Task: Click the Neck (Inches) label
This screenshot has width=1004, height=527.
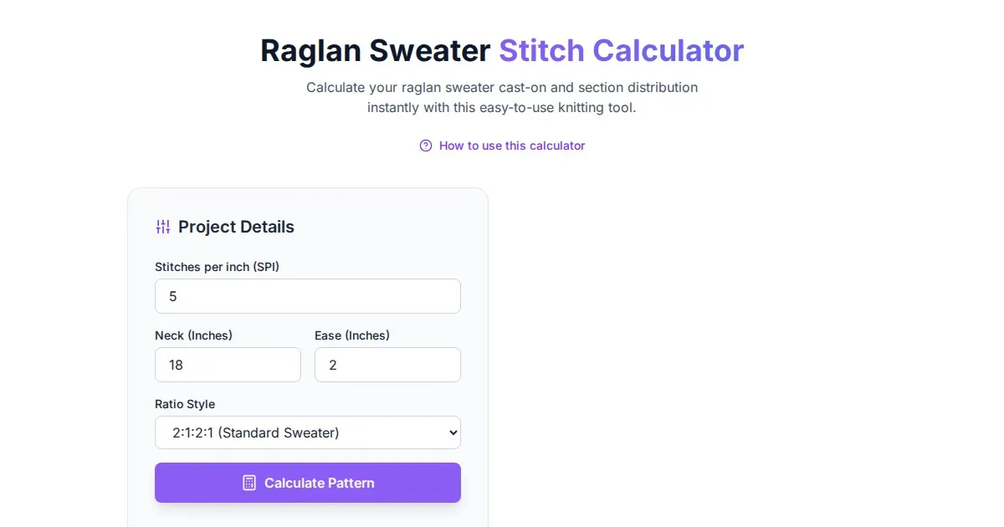Action: pos(193,335)
